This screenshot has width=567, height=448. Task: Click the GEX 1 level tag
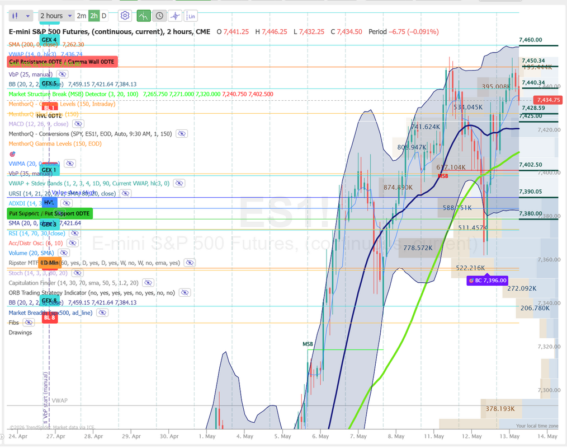point(49,170)
